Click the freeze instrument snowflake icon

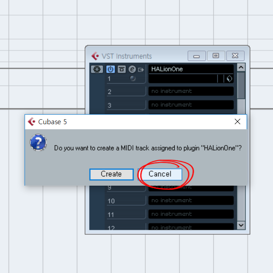click(97, 69)
